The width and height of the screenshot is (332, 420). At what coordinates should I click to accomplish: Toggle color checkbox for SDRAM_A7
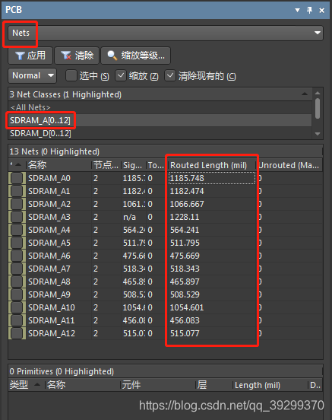pyautogui.click(x=17, y=269)
